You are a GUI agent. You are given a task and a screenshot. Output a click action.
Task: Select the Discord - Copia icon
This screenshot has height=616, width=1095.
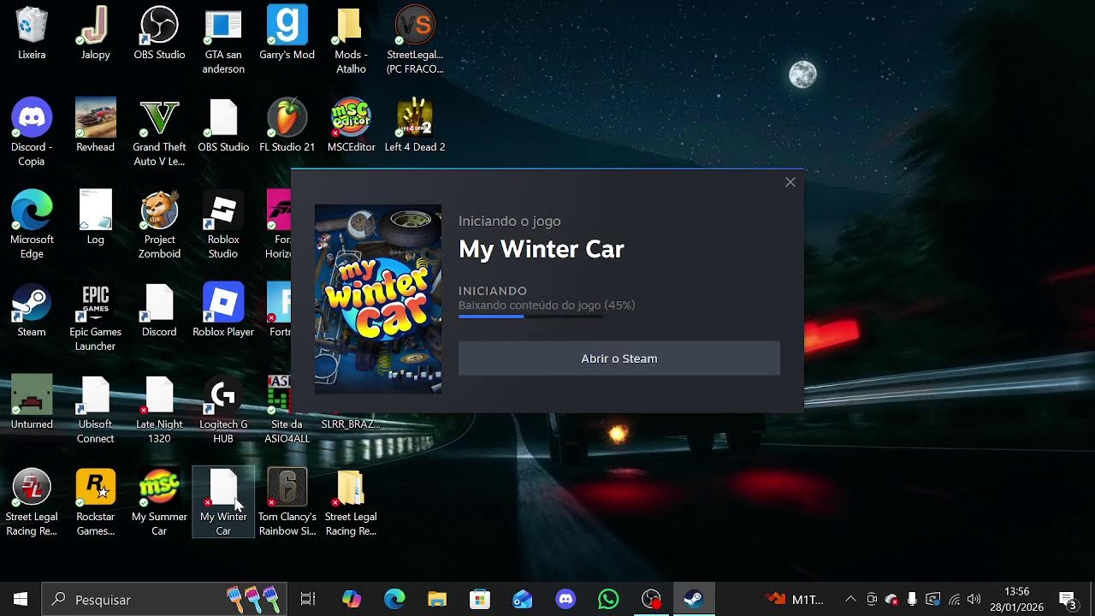[x=32, y=133]
